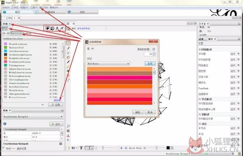Choose the label color 'A' icon

[57, 28]
